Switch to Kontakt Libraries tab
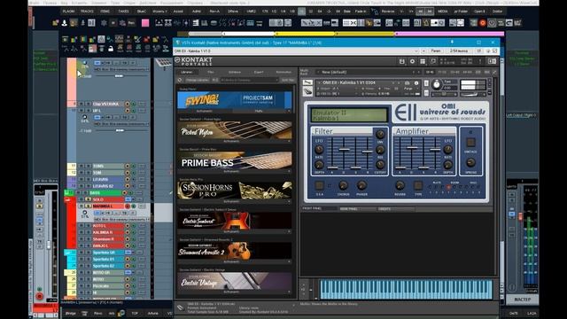Screen dimensions: 567x319 [187, 72]
